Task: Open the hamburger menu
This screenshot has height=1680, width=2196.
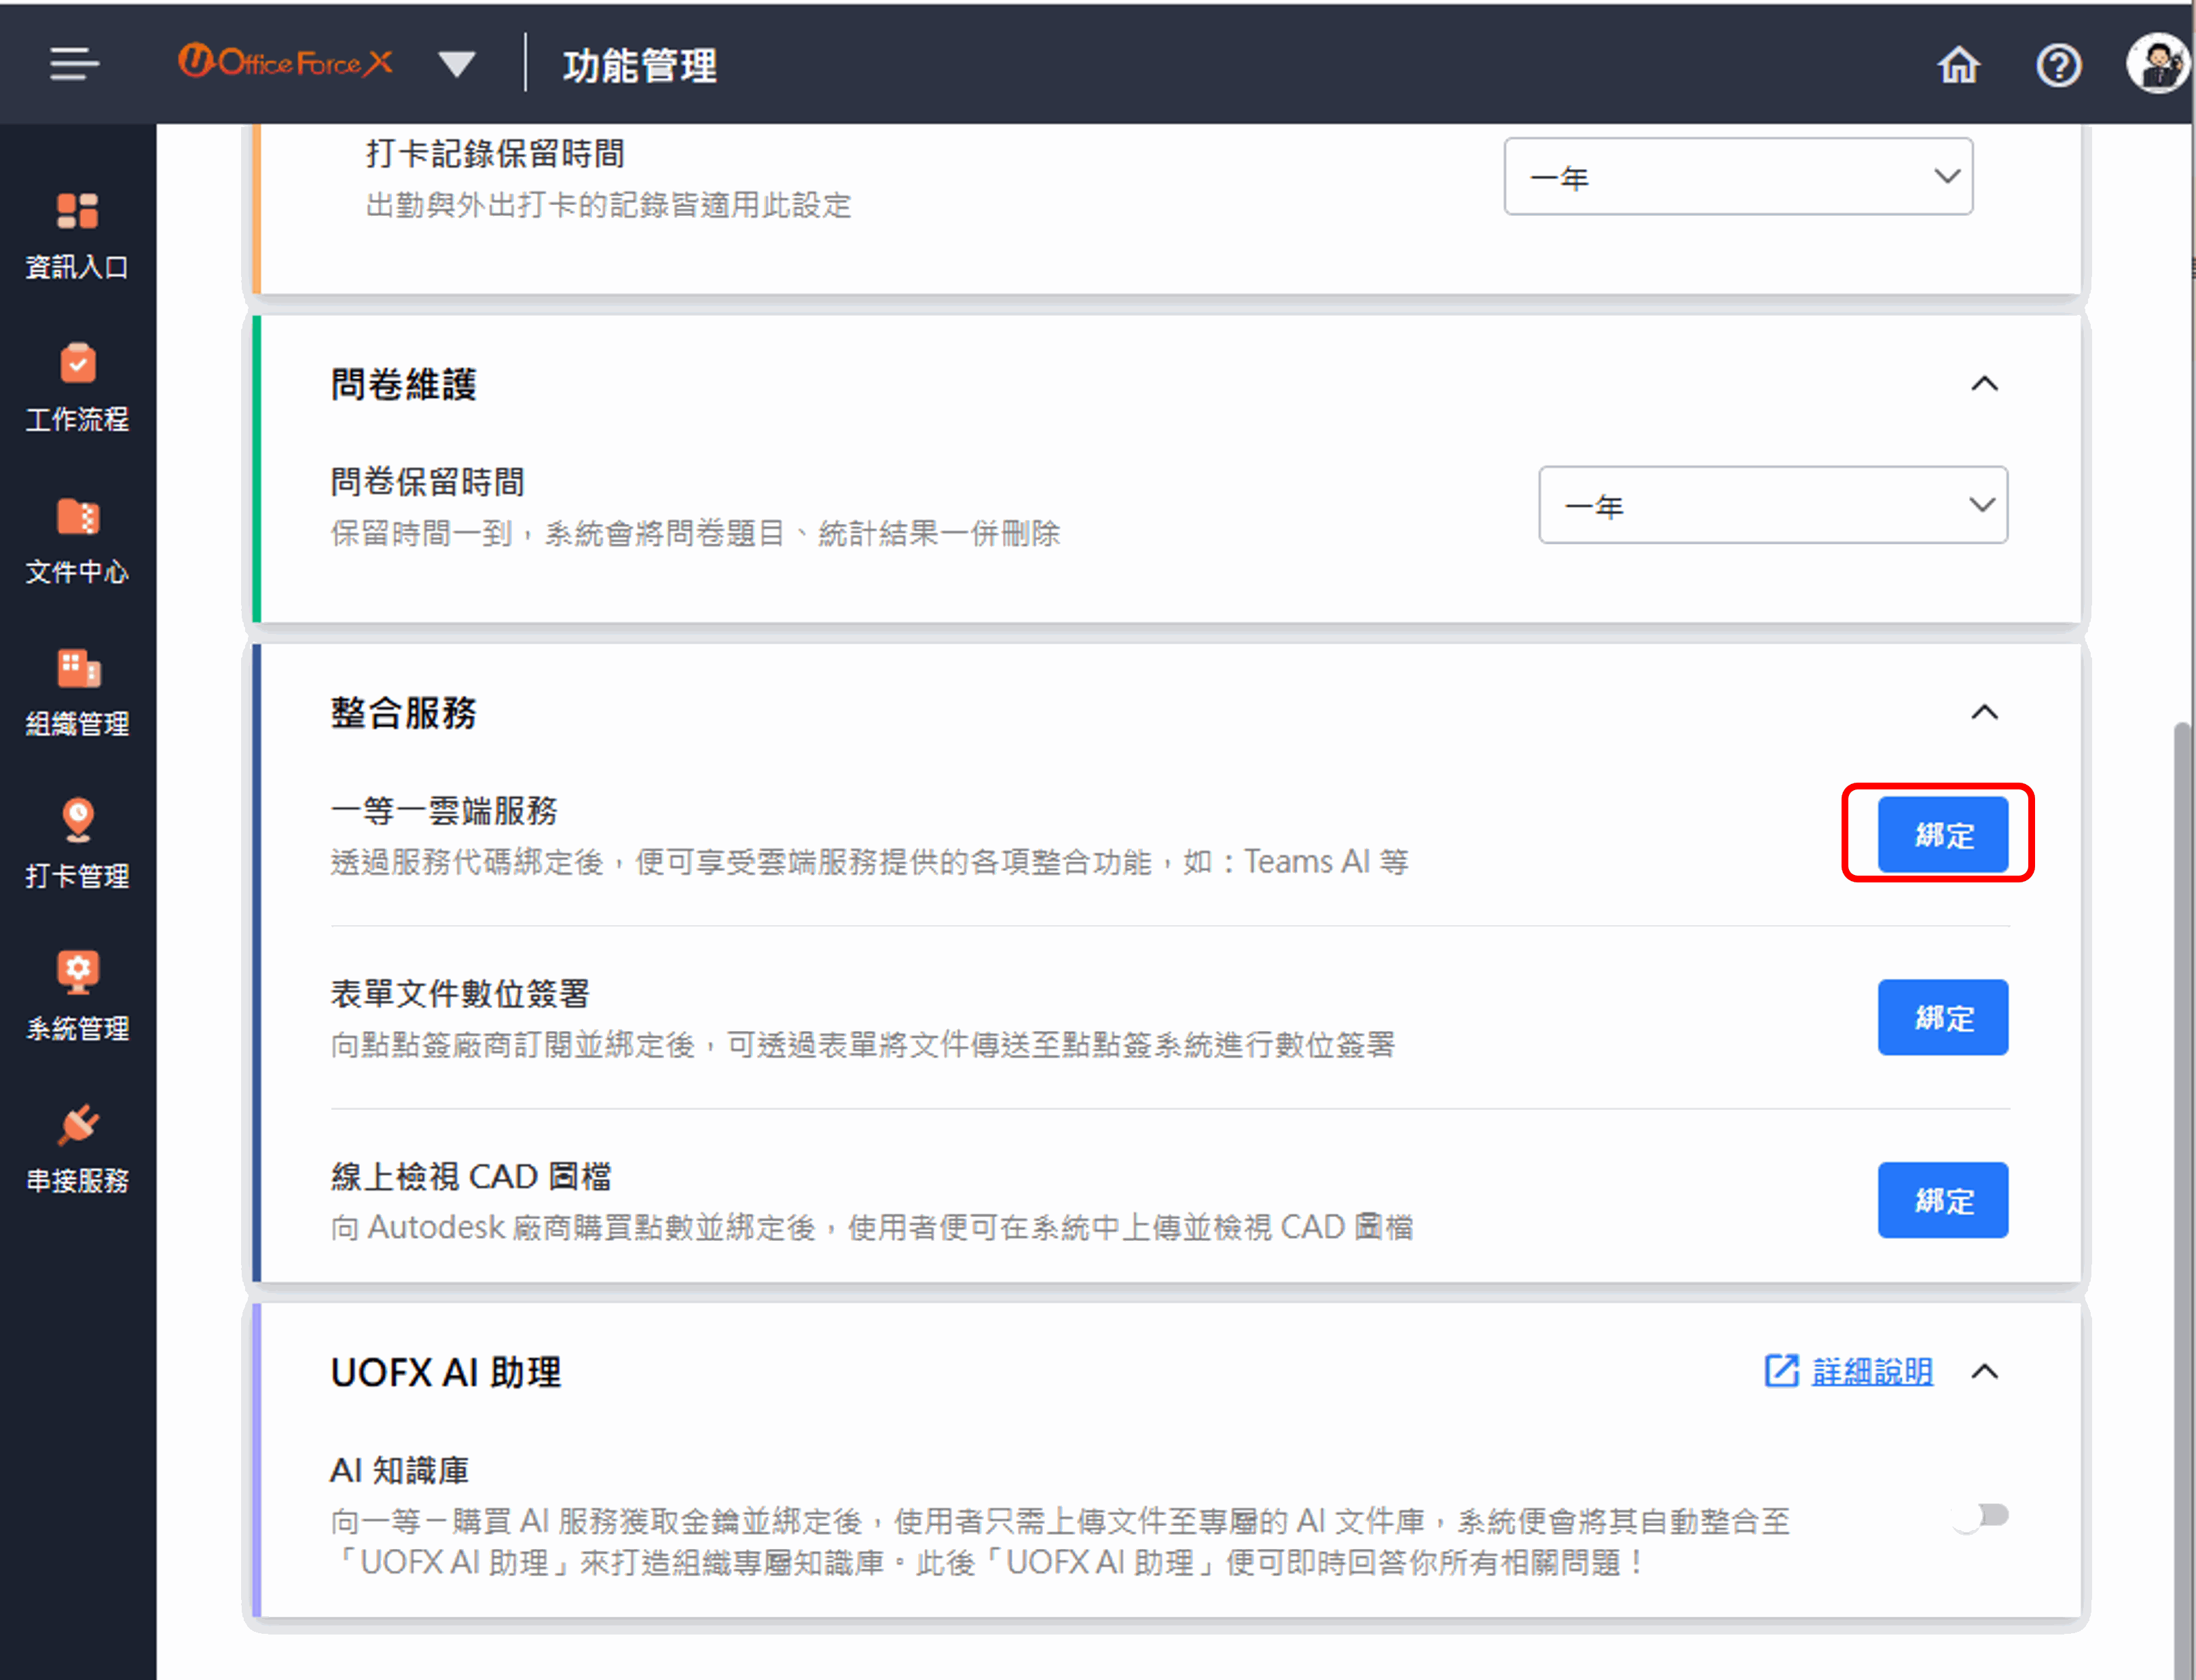Action: pos(72,64)
